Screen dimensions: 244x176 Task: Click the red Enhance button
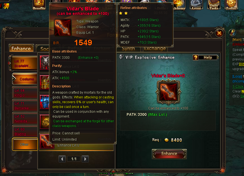click(169, 154)
